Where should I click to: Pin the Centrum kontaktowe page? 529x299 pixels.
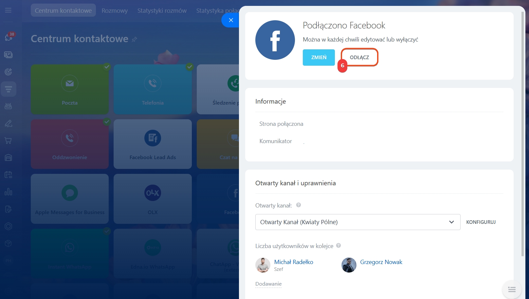pyautogui.click(x=134, y=39)
